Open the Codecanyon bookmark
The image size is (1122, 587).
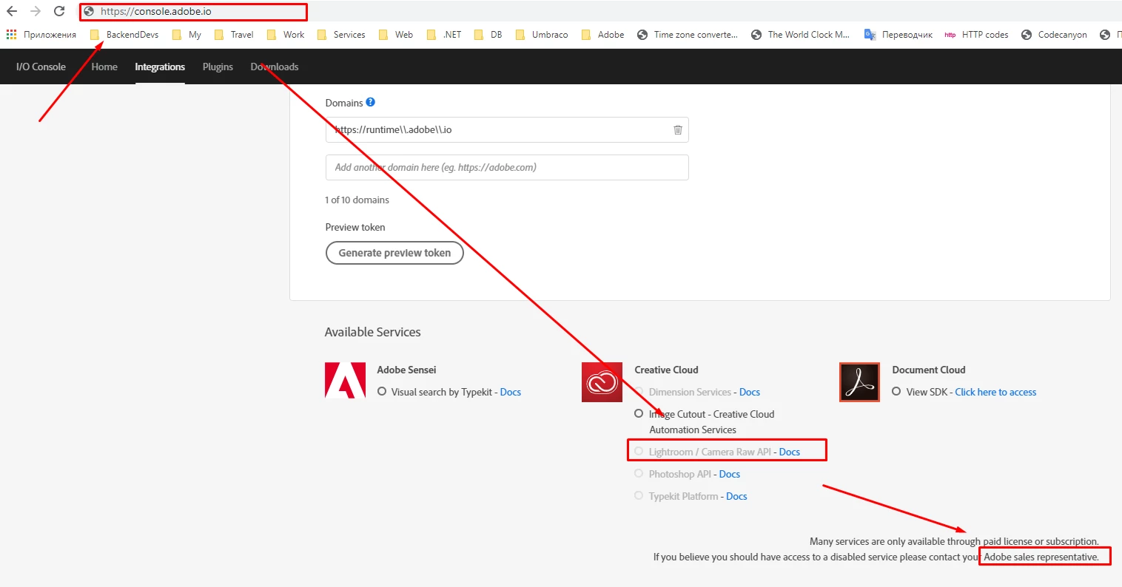(1055, 35)
